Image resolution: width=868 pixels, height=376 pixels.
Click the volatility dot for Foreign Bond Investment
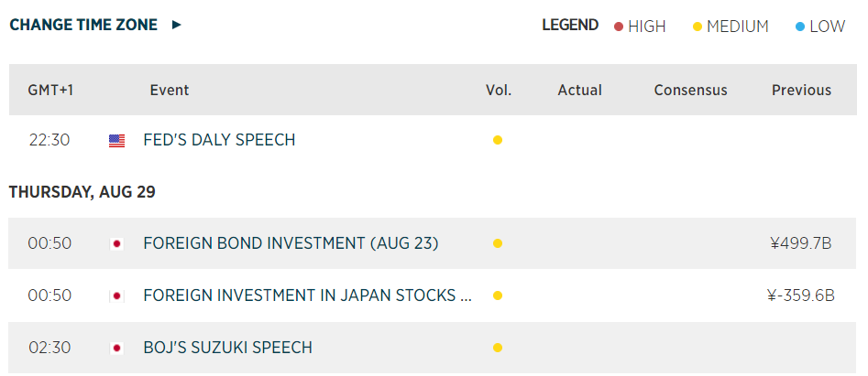tap(498, 244)
